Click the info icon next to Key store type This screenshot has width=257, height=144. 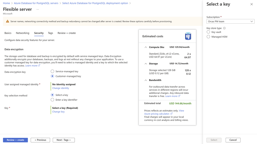point(224,28)
